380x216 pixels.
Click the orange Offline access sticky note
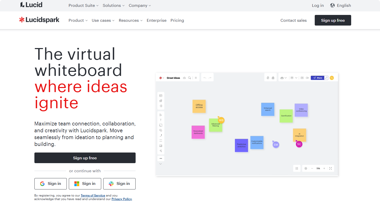tap(199, 106)
